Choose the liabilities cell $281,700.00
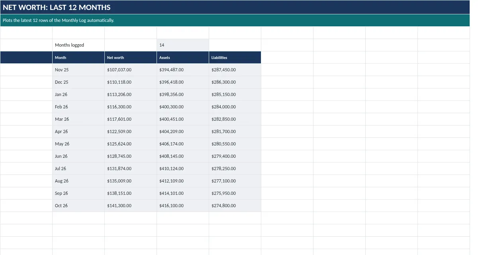The width and height of the screenshot is (478, 255). (x=235, y=131)
